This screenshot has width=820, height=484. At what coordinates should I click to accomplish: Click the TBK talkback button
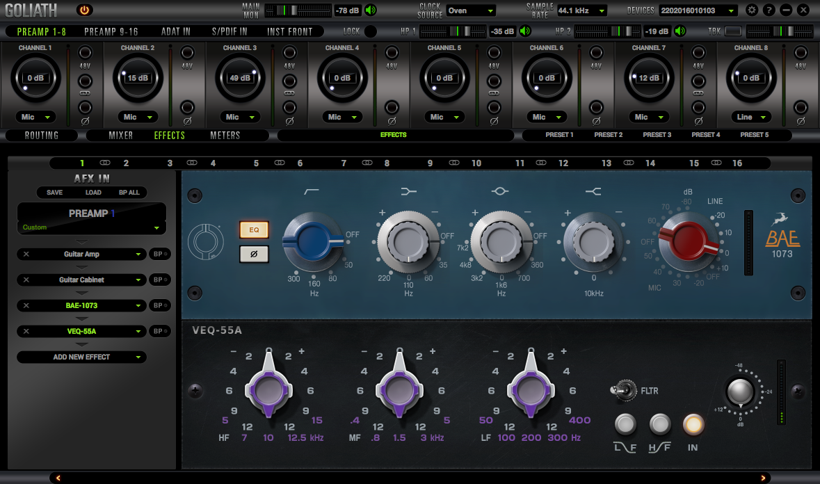pos(733,31)
